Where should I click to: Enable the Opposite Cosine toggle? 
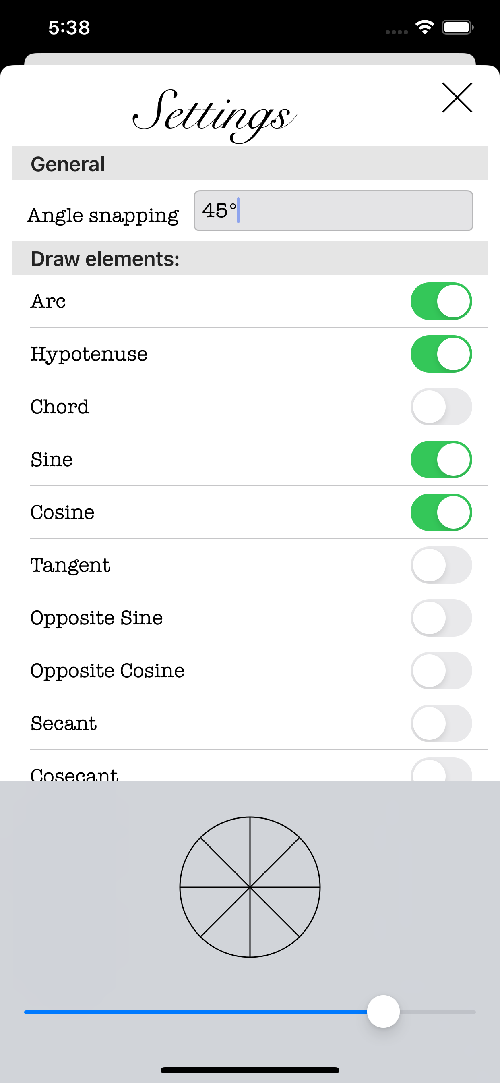(441, 670)
